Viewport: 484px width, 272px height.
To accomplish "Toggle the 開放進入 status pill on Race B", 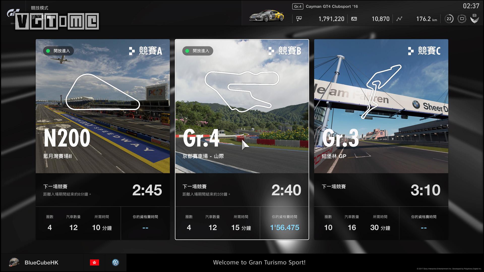I will pos(198,51).
